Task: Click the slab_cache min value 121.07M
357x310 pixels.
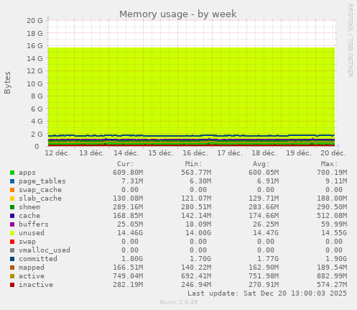Action: tap(196, 199)
